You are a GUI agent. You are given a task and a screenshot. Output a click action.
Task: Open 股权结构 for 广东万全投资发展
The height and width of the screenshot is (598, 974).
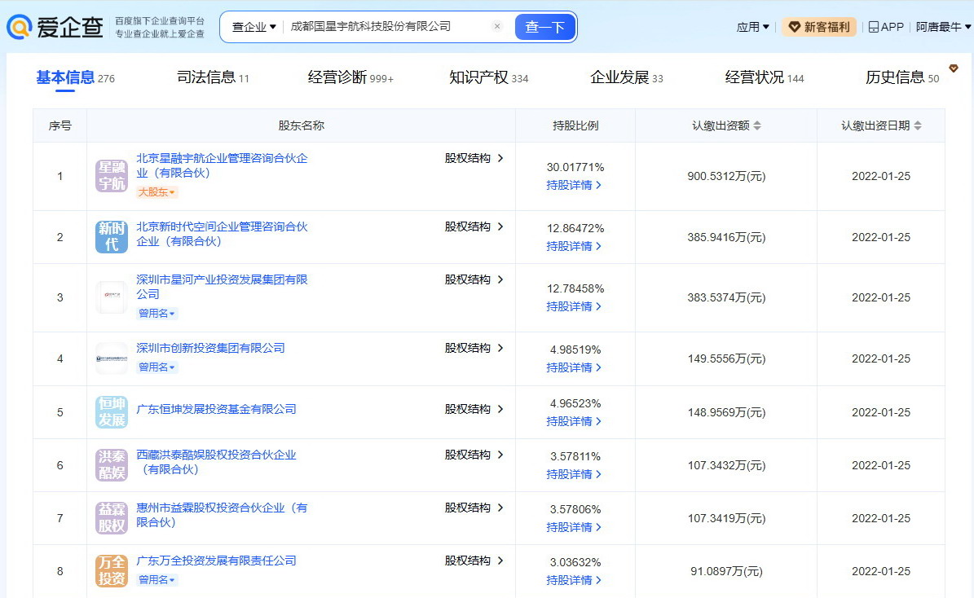coord(474,561)
